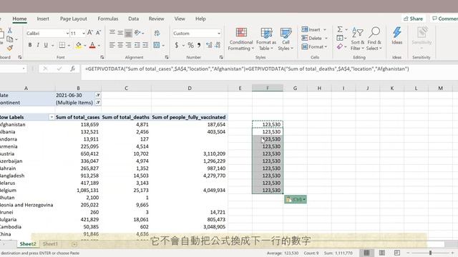458x257 pixels.
Task: Expand Insert cells dropdown arrow
Action: point(324,30)
